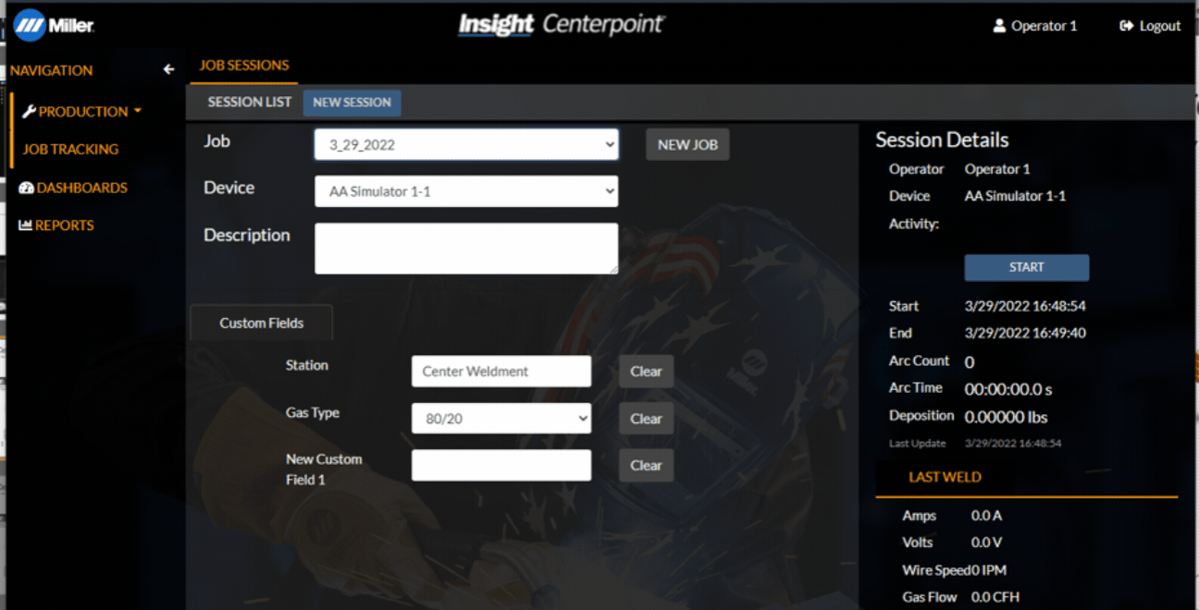Screen dimensions: 1199x610
Task: Click the Logout arrow icon
Action: tap(1126, 26)
